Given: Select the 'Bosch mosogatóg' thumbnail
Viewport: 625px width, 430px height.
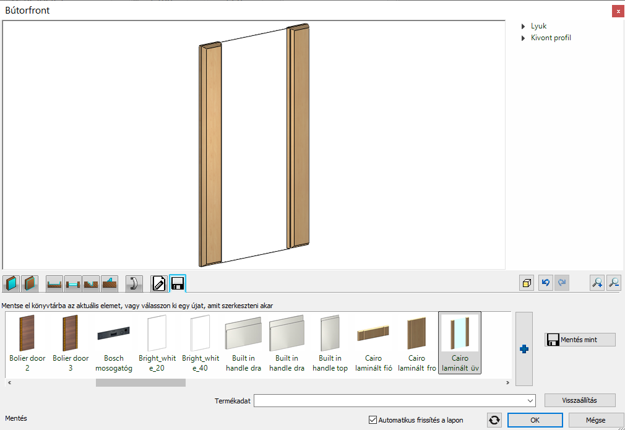Looking at the screenshot, I should pyautogui.click(x=114, y=344).
